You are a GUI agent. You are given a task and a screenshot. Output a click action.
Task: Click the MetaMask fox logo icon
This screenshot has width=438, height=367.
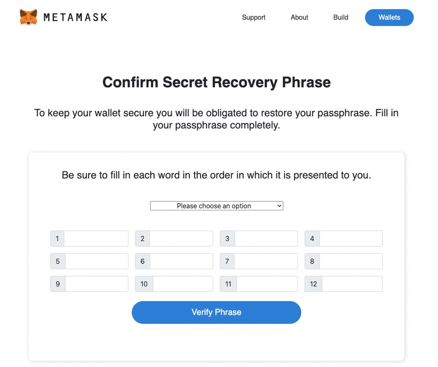[x=29, y=17]
